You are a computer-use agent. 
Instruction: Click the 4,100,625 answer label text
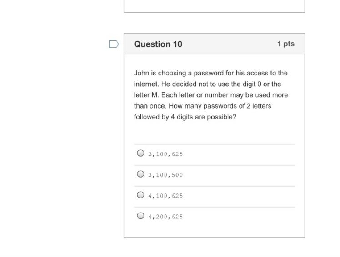point(165,196)
